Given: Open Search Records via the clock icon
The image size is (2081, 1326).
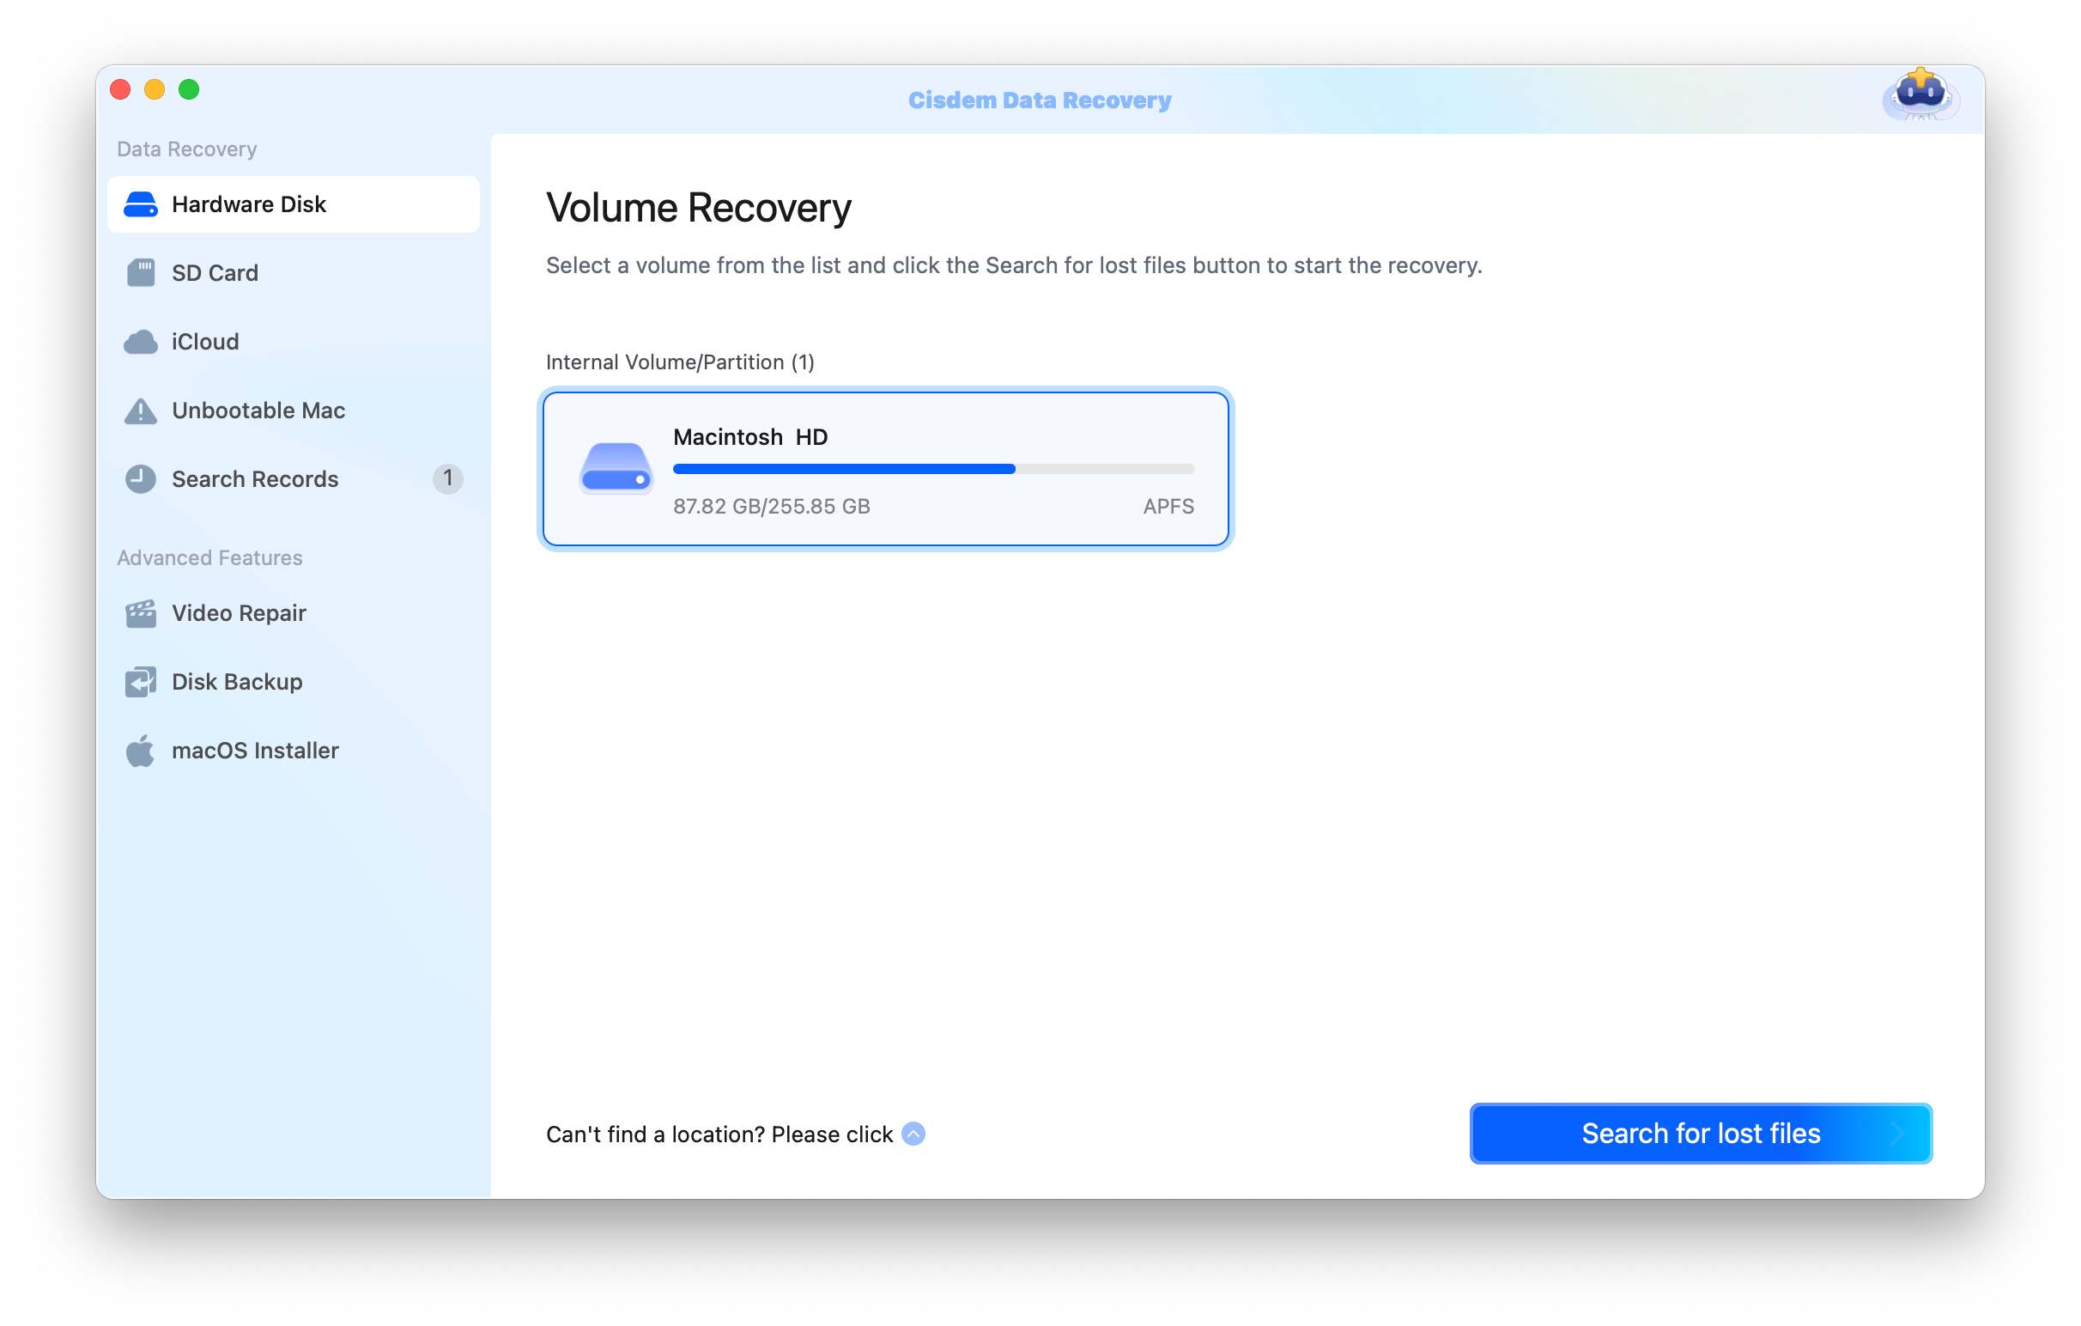Looking at the screenshot, I should 141,479.
